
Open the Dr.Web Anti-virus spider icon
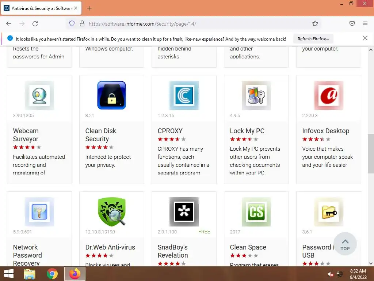point(112,212)
